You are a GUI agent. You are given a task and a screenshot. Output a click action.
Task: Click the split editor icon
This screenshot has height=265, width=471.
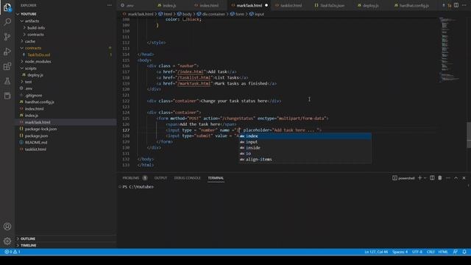tap(456, 5)
